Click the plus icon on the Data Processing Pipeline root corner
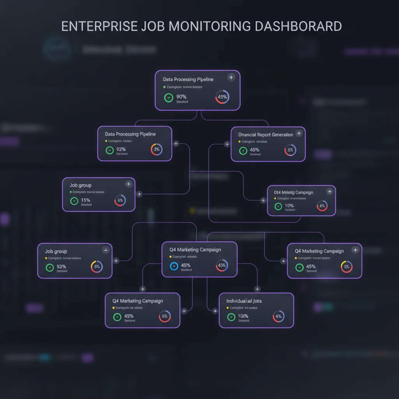This screenshot has width=399, height=399. [231, 78]
